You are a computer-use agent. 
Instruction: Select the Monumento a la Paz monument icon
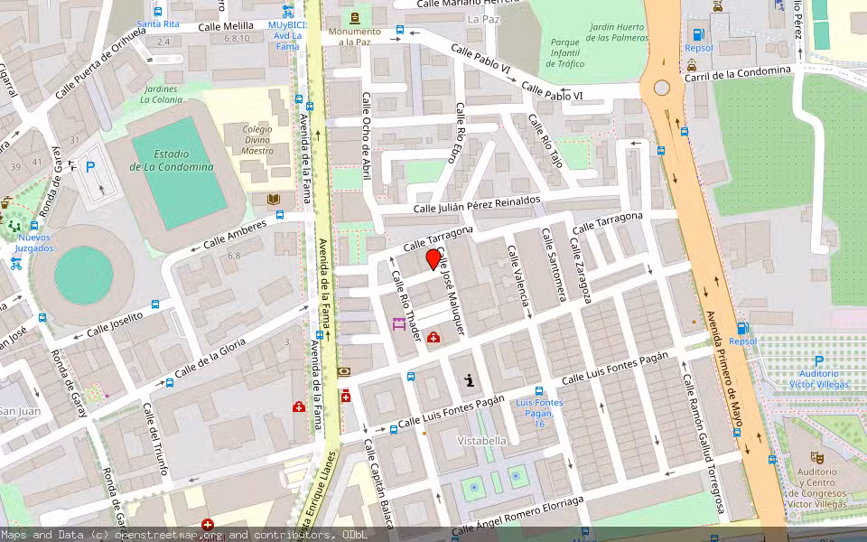tap(355, 17)
